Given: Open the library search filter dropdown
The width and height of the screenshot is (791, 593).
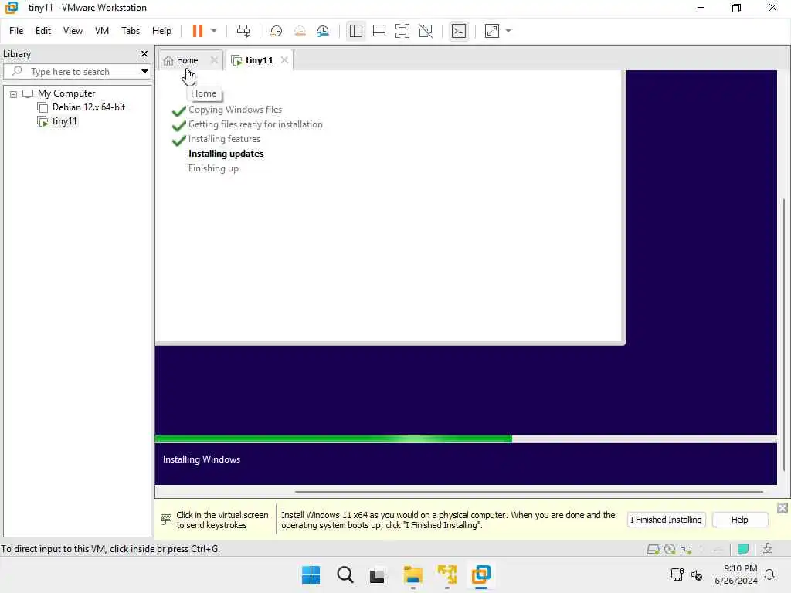Looking at the screenshot, I should tap(144, 72).
